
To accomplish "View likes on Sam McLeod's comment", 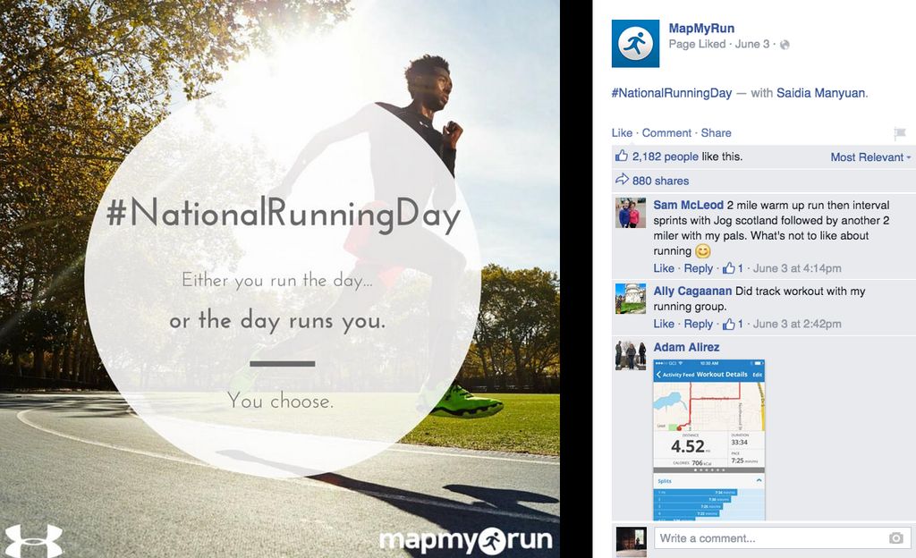I will [x=733, y=268].
